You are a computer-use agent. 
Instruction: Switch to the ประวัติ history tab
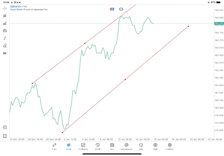coord(97,146)
